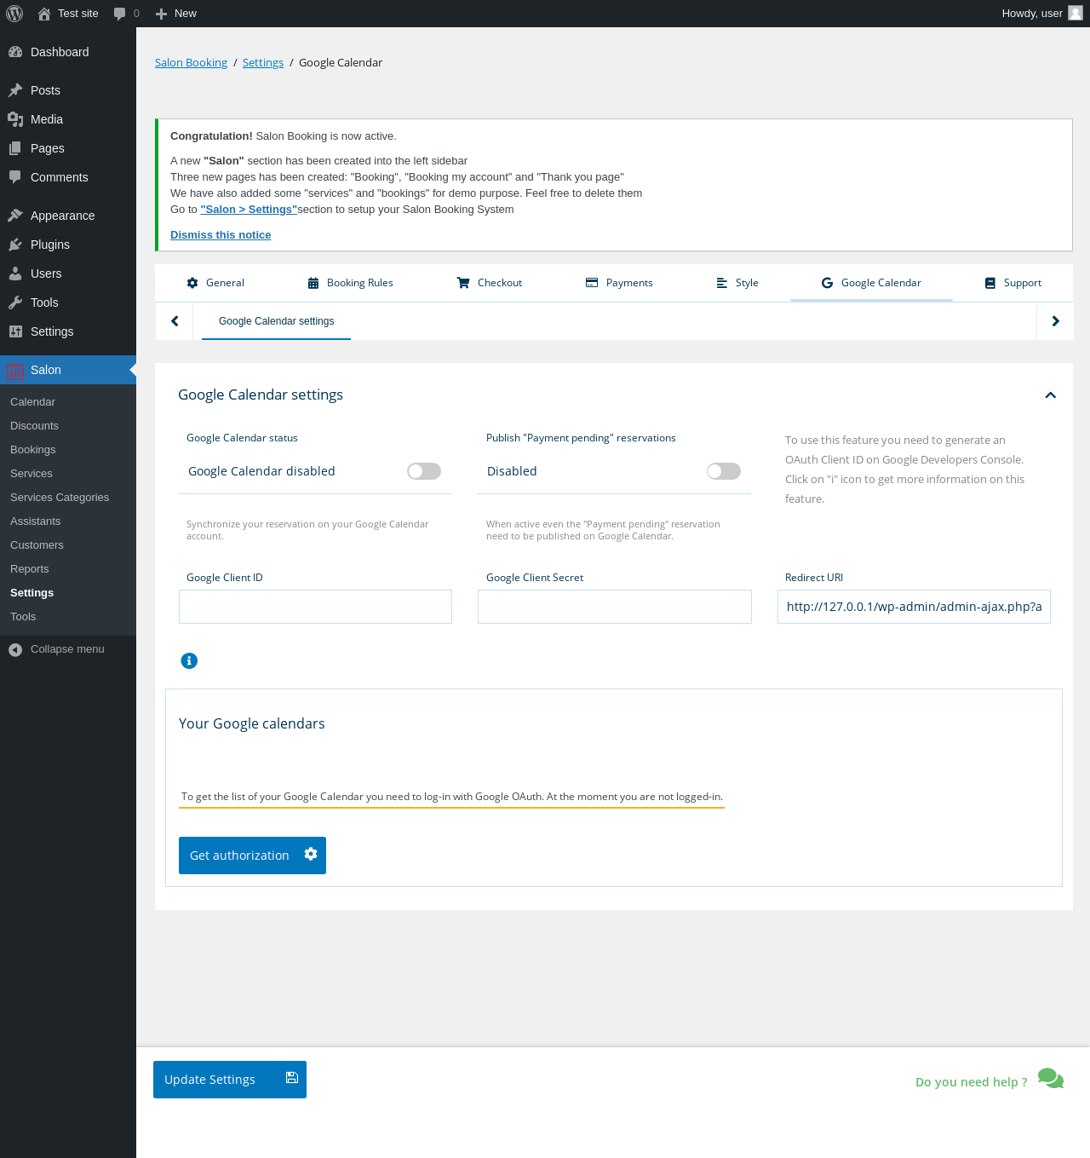This screenshot has width=1090, height=1158.
Task: Toggle Publish Payment pending reservations switch
Action: [x=724, y=471]
